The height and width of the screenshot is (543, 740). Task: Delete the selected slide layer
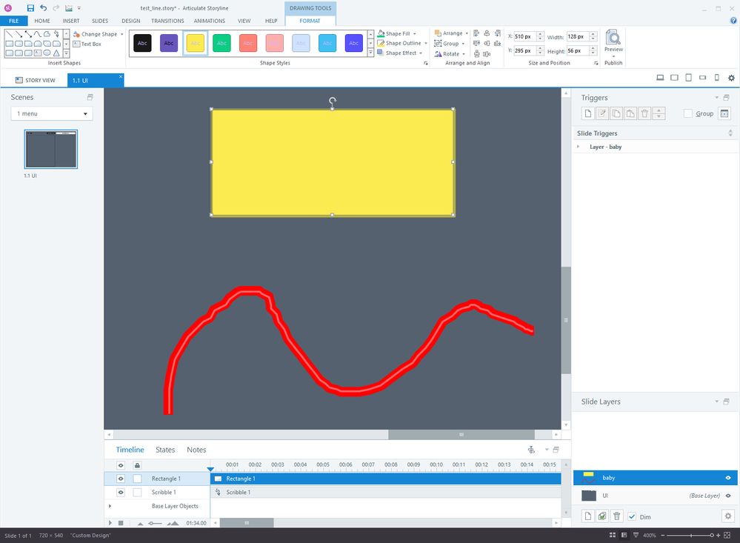tap(617, 516)
